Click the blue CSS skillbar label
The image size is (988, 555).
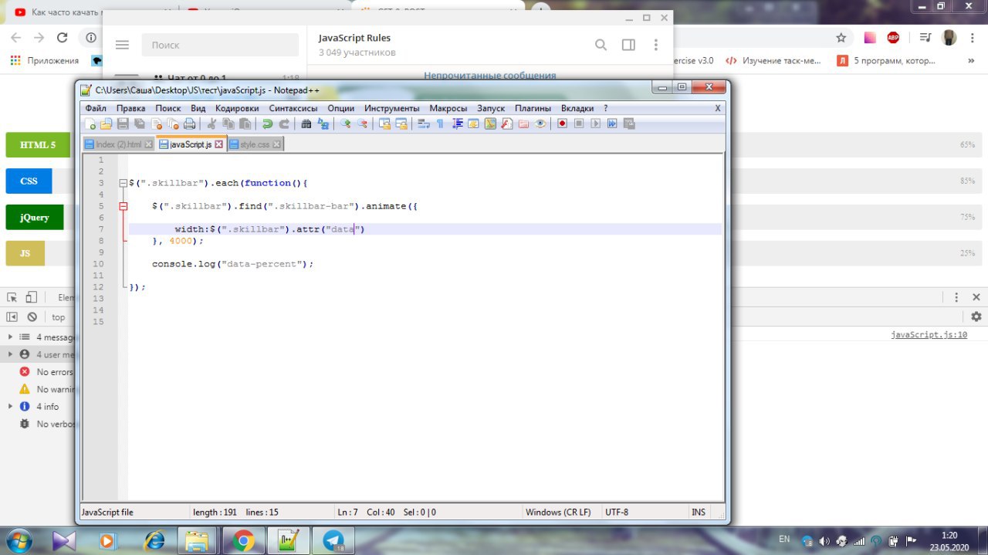click(x=29, y=181)
